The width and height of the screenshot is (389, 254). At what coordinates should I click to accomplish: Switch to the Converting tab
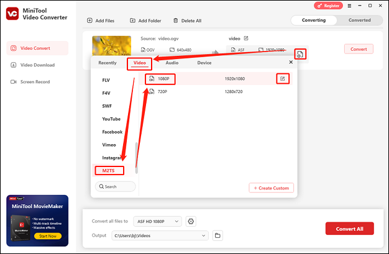314,20
